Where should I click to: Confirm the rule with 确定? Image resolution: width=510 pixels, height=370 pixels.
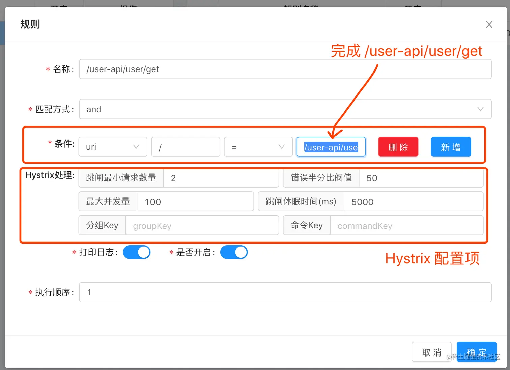click(477, 351)
